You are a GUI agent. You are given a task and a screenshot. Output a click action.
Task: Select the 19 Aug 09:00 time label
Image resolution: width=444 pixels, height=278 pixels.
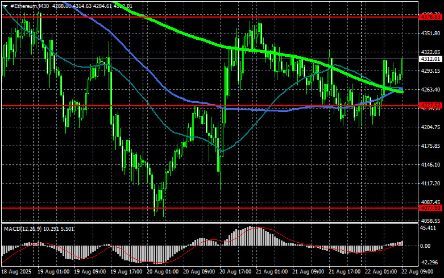coord(90,272)
